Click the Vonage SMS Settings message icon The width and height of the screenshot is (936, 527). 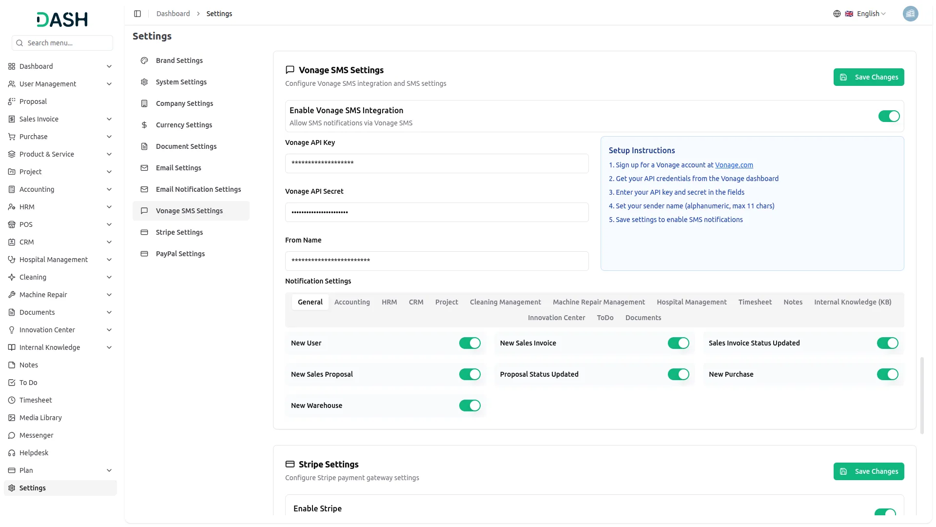(144, 211)
